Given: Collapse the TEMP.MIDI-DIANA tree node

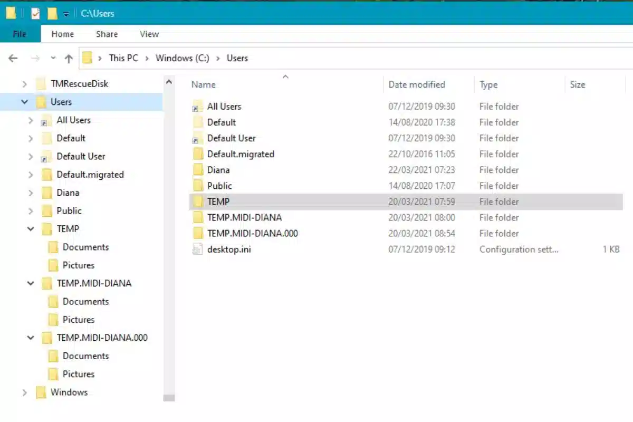Looking at the screenshot, I should [31, 283].
